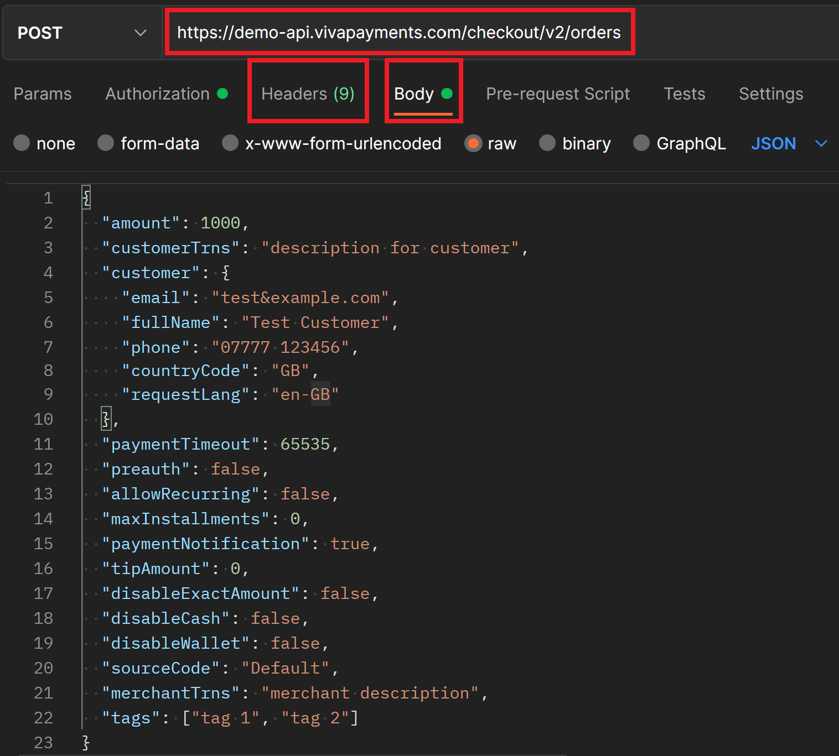The image size is (839, 756).
Task: Click the "allowRecurring" key
Action: pyautogui.click(x=181, y=494)
